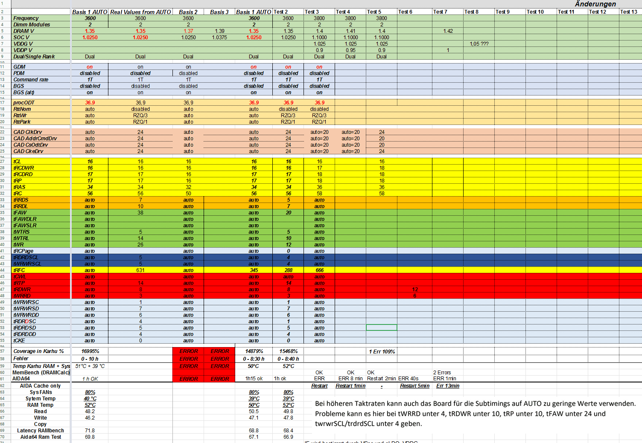The height and width of the screenshot is (443, 642).
Task: Click the 'CAD AddrCmdDrv' row label
Action: point(35,139)
